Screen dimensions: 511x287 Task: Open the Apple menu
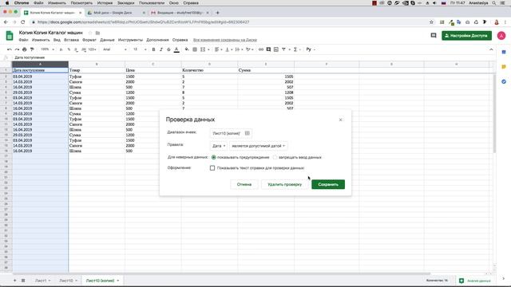pyautogui.click(x=7, y=3)
